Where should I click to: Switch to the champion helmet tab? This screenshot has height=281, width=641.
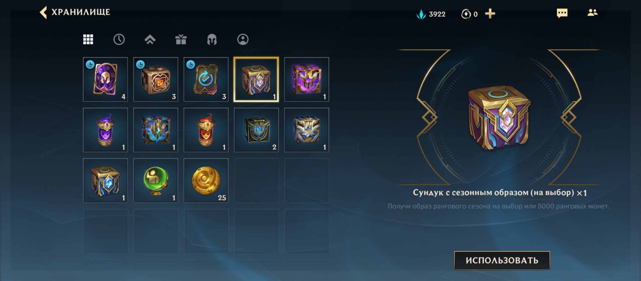tap(212, 40)
